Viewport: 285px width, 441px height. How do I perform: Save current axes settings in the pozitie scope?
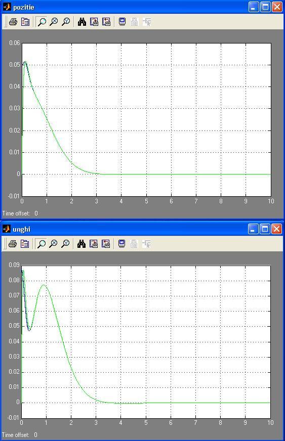coord(94,22)
